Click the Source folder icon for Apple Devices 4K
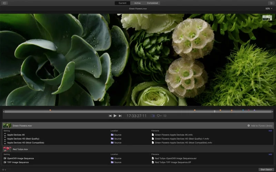Screen dimensions: 276x172 [112, 135]
